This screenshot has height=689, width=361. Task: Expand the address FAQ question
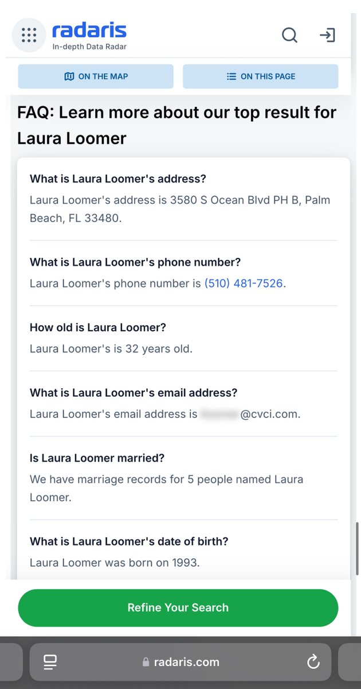[x=117, y=179]
